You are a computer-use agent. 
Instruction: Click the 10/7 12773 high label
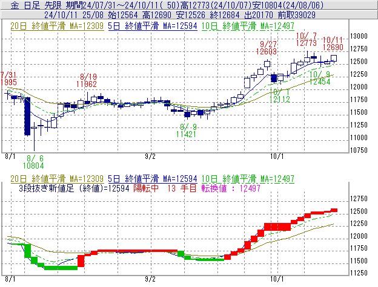pos(306,39)
